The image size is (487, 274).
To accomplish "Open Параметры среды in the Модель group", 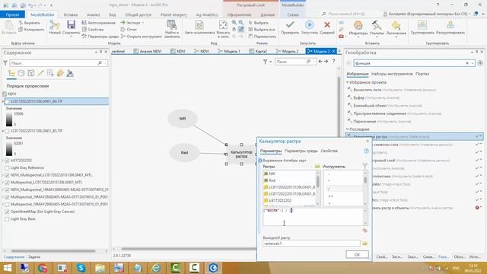I will coord(100,37).
